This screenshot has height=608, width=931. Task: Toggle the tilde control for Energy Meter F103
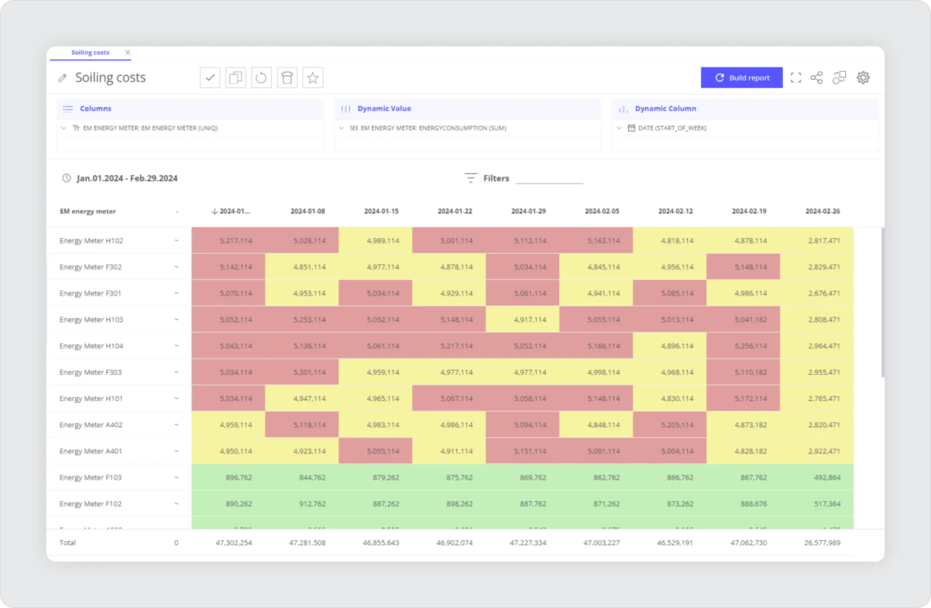[176, 477]
